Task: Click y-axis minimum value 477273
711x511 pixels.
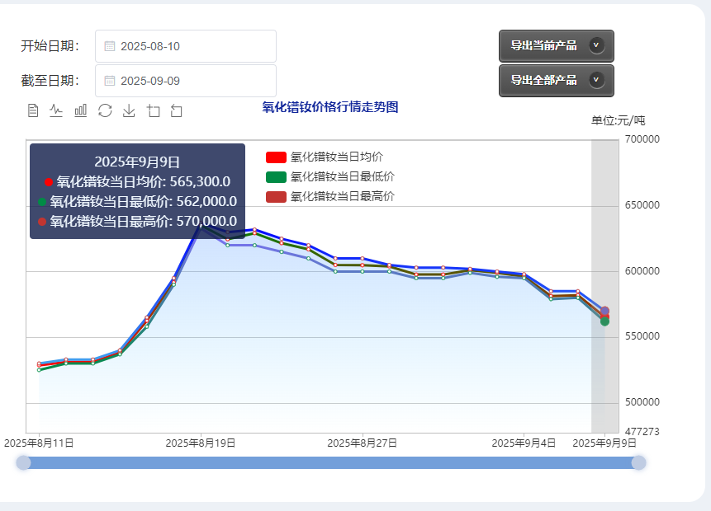Action: tap(642, 432)
